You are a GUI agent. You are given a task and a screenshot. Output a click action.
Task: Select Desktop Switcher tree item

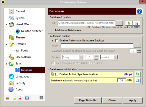[32, 31]
